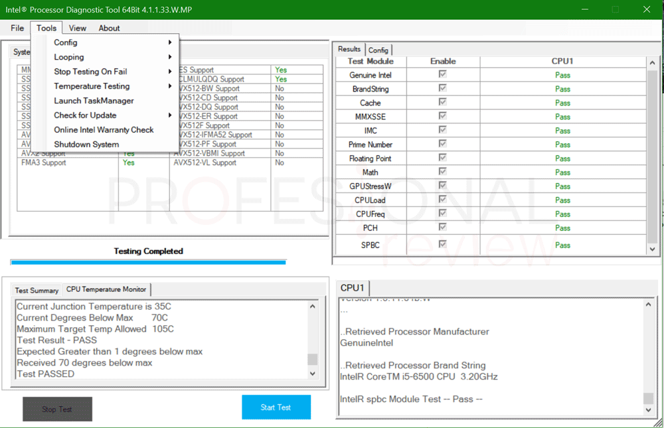Select Online Intel Warranty Check
The width and height of the screenshot is (664, 428).
[104, 130]
